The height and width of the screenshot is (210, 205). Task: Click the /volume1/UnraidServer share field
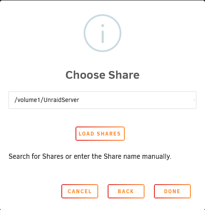102,100
